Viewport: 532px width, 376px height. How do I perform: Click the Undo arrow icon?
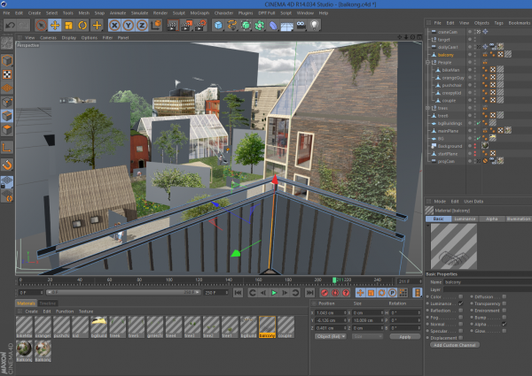click(x=11, y=26)
